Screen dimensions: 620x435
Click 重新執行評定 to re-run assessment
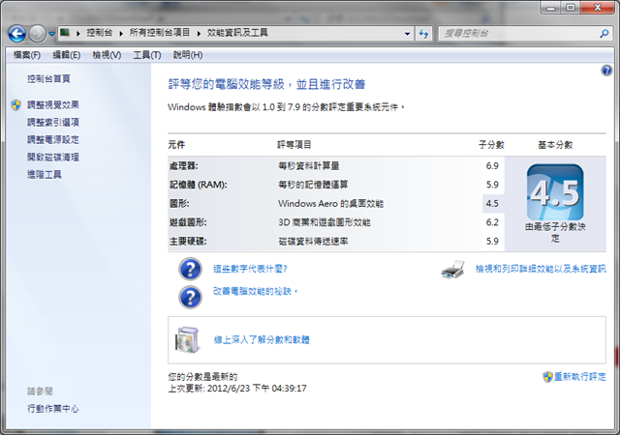click(580, 377)
